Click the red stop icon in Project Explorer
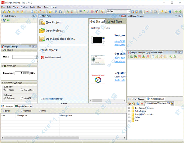Image resolution: width=184 pixels, height=143 pixels. (142, 104)
